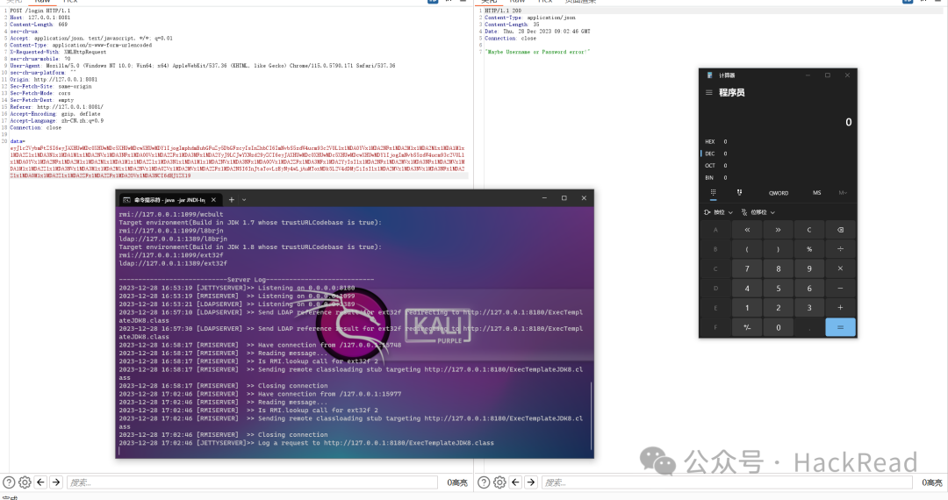Close the JNDI command prompt tab

(x=213, y=200)
